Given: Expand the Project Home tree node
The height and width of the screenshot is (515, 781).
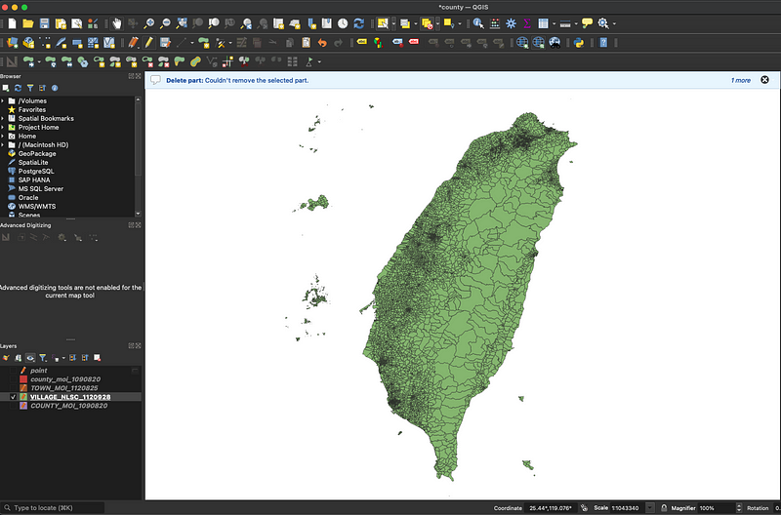Looking at the screenshot, I should [x=3, y=127].
